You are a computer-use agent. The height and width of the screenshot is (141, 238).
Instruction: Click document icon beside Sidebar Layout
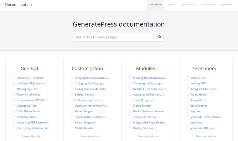click(72, 94)
